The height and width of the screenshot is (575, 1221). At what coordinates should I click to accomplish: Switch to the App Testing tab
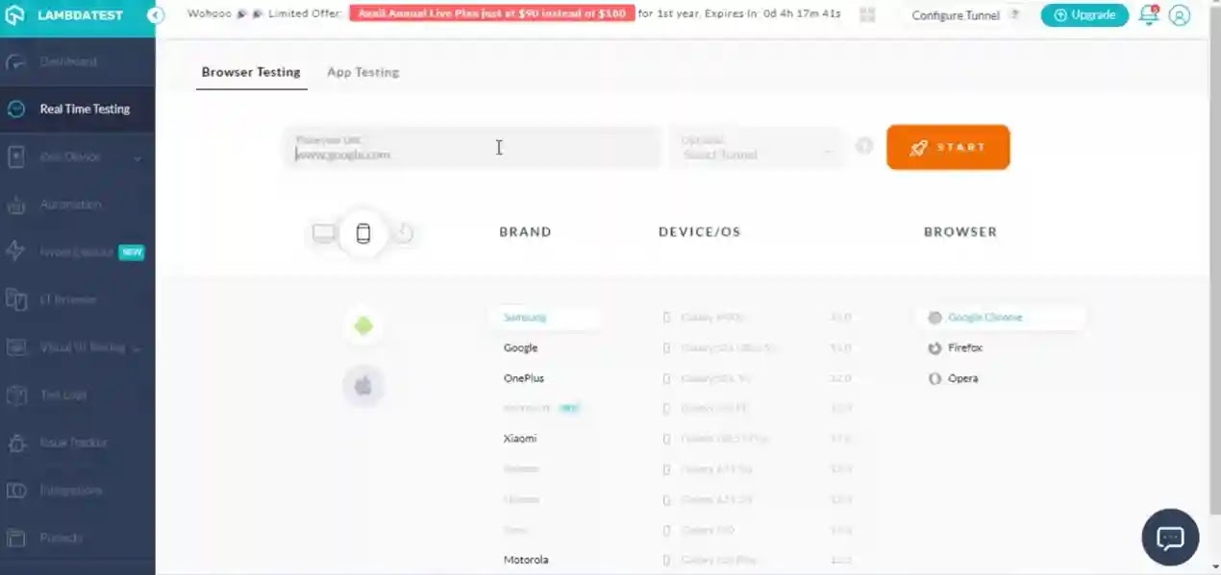[362, 72]
